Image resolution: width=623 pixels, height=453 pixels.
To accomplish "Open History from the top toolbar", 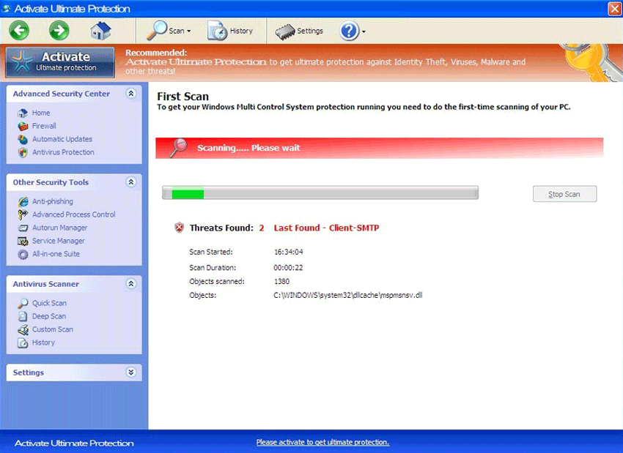I will point(230,31).
